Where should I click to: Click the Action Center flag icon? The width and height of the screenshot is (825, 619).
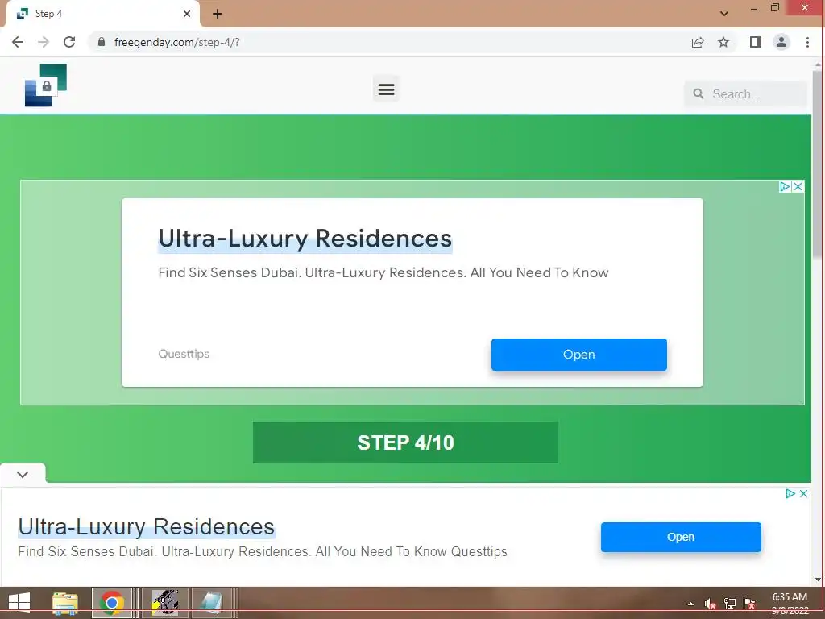(x=749, y=604)
